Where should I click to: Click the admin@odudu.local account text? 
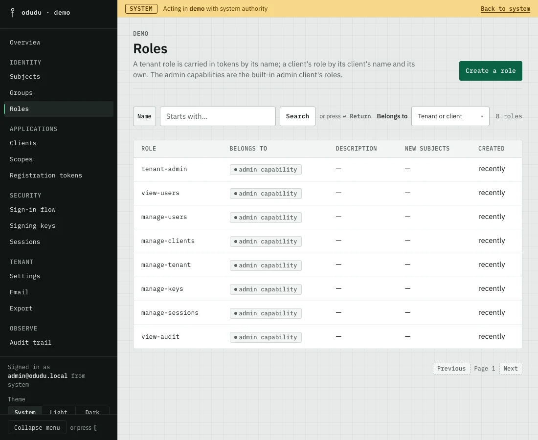38,376
